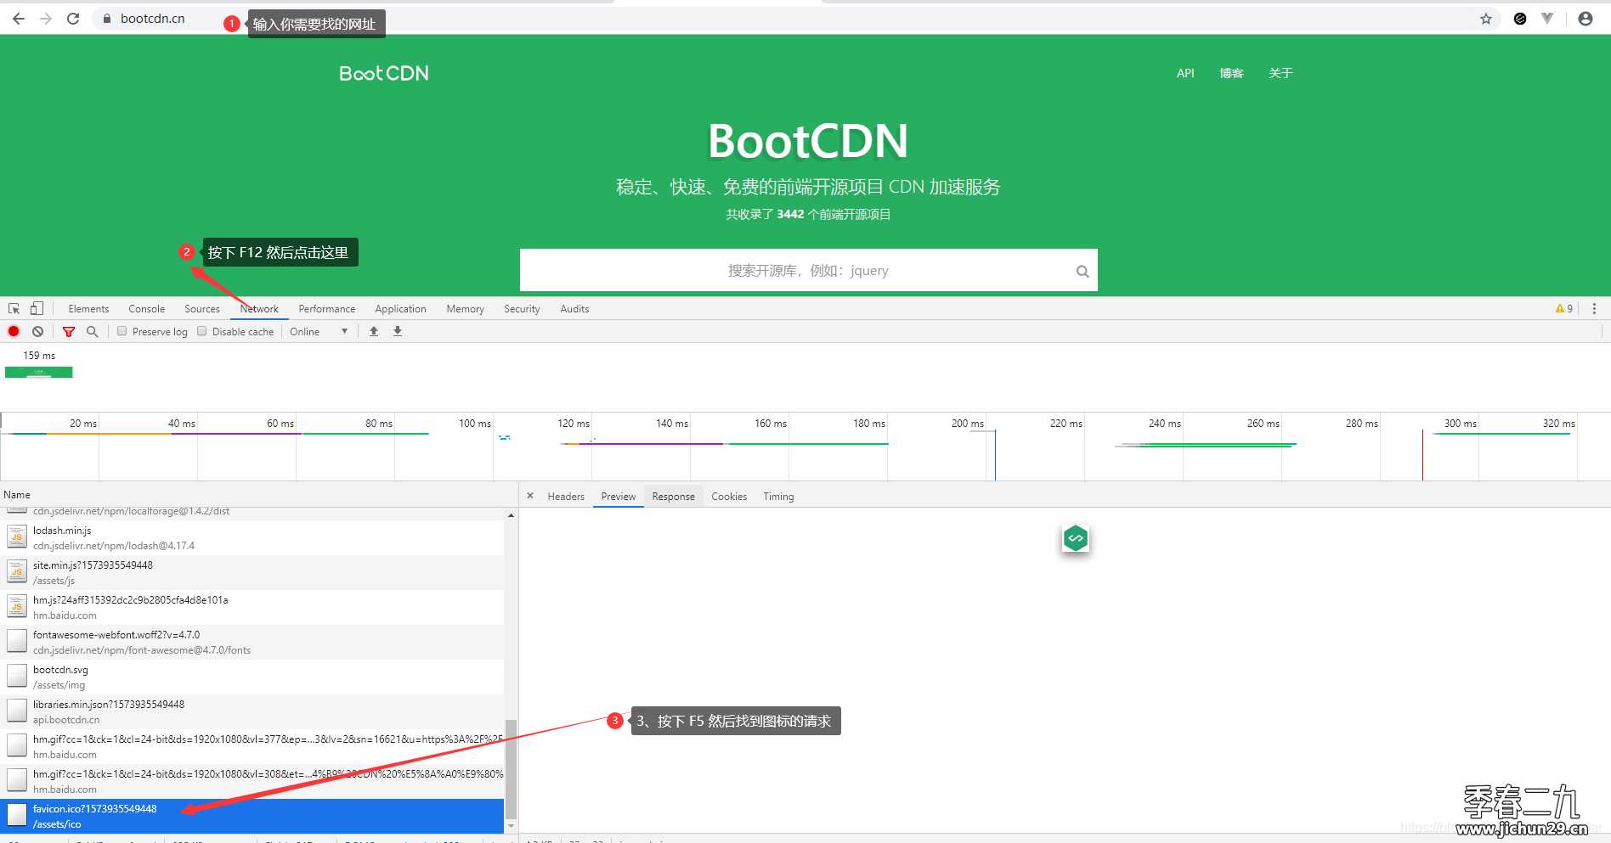The width and height of the screenshot is (1611, 843).
Task: Toggle the network filter funnel icon
Action: click(x=69, y=332)
